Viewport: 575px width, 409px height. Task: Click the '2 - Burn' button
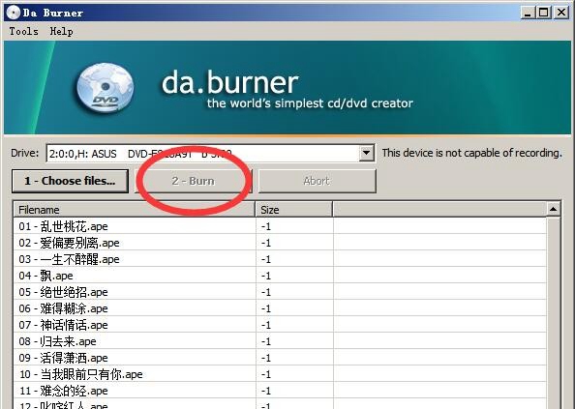pyautogui.click(x=194, y=181)
